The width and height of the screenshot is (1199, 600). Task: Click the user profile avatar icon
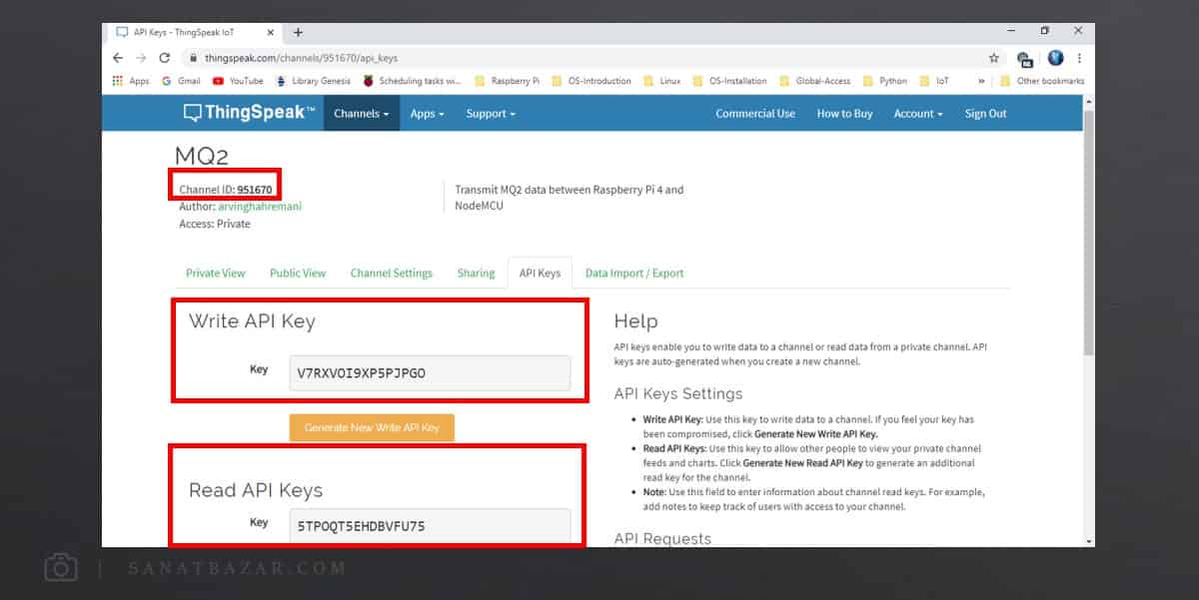click(x=1055, y=58)
